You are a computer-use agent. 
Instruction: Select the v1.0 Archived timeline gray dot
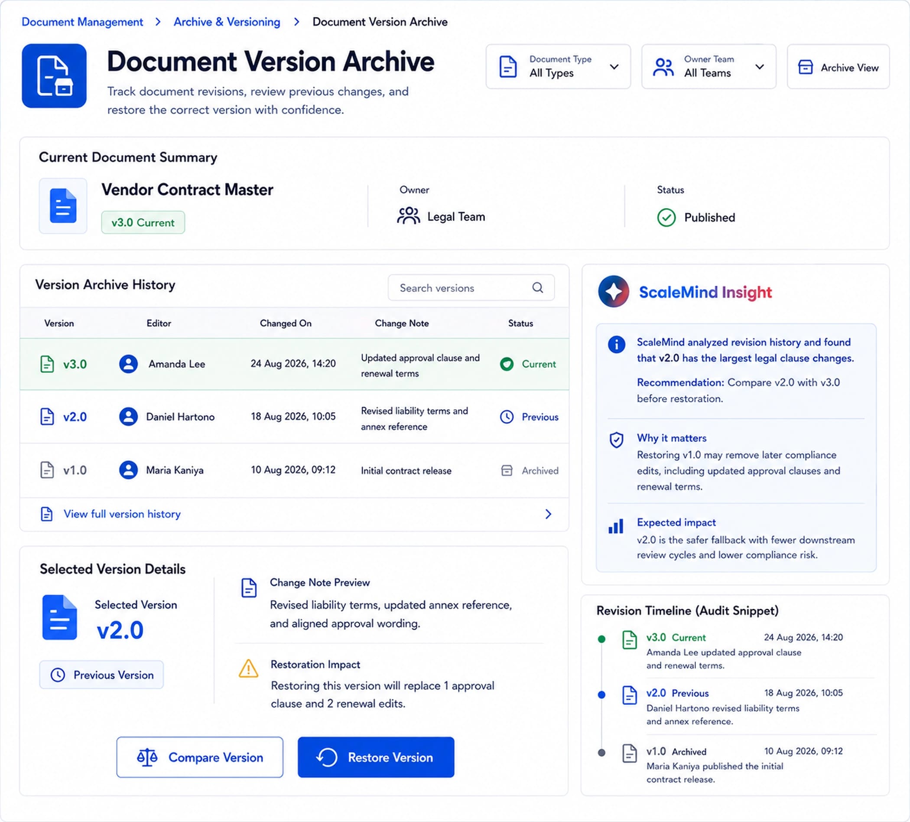(x=601, y=753)
